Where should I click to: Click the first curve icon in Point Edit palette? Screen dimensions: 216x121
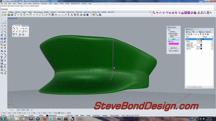point(14,28)
